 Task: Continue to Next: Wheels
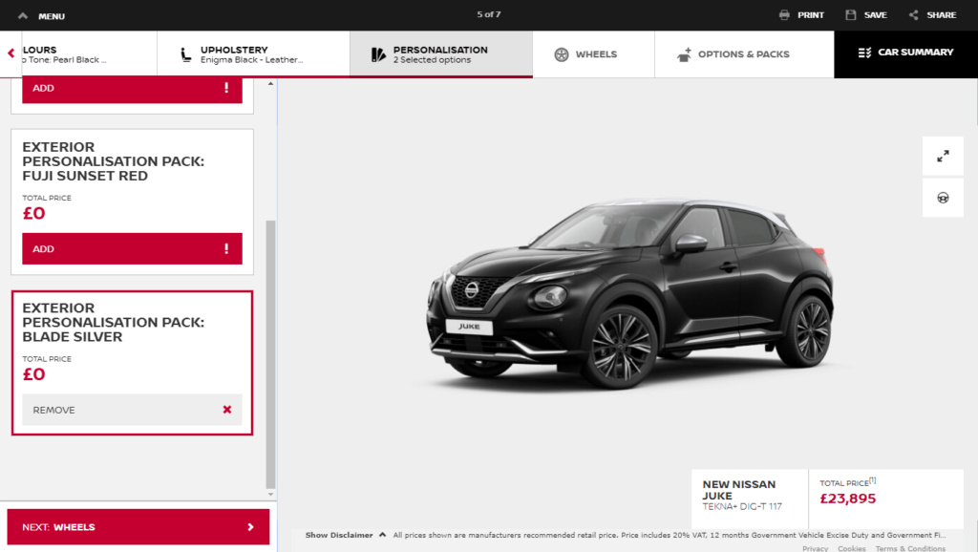(x=138, y=527)
